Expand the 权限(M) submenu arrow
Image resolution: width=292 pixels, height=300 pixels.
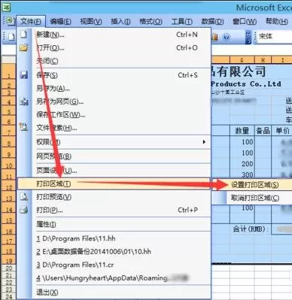[x=204, y=142]
